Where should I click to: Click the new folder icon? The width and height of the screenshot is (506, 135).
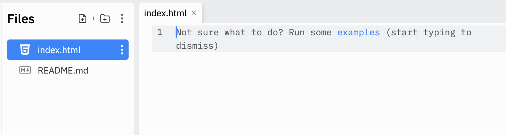click(105, 18)
